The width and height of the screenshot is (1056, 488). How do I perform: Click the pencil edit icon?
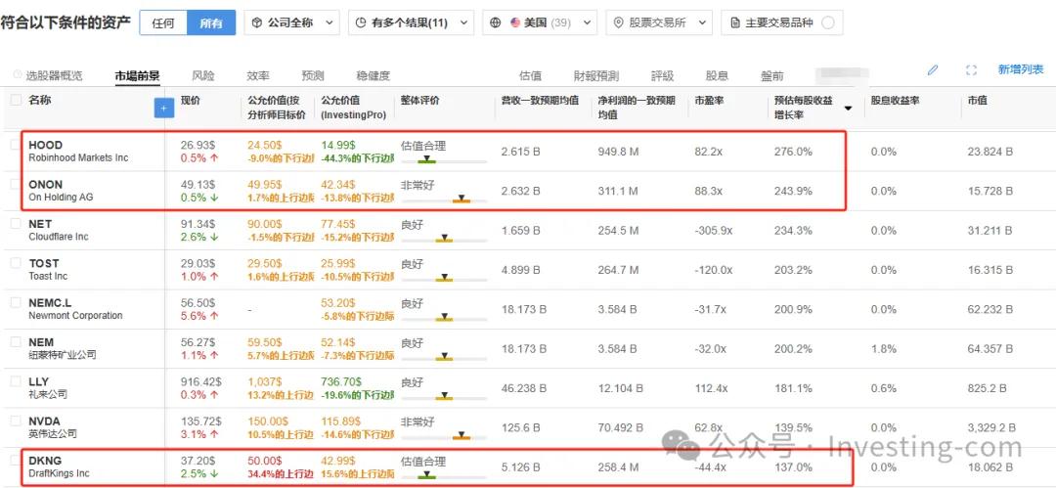coord(933,69)
